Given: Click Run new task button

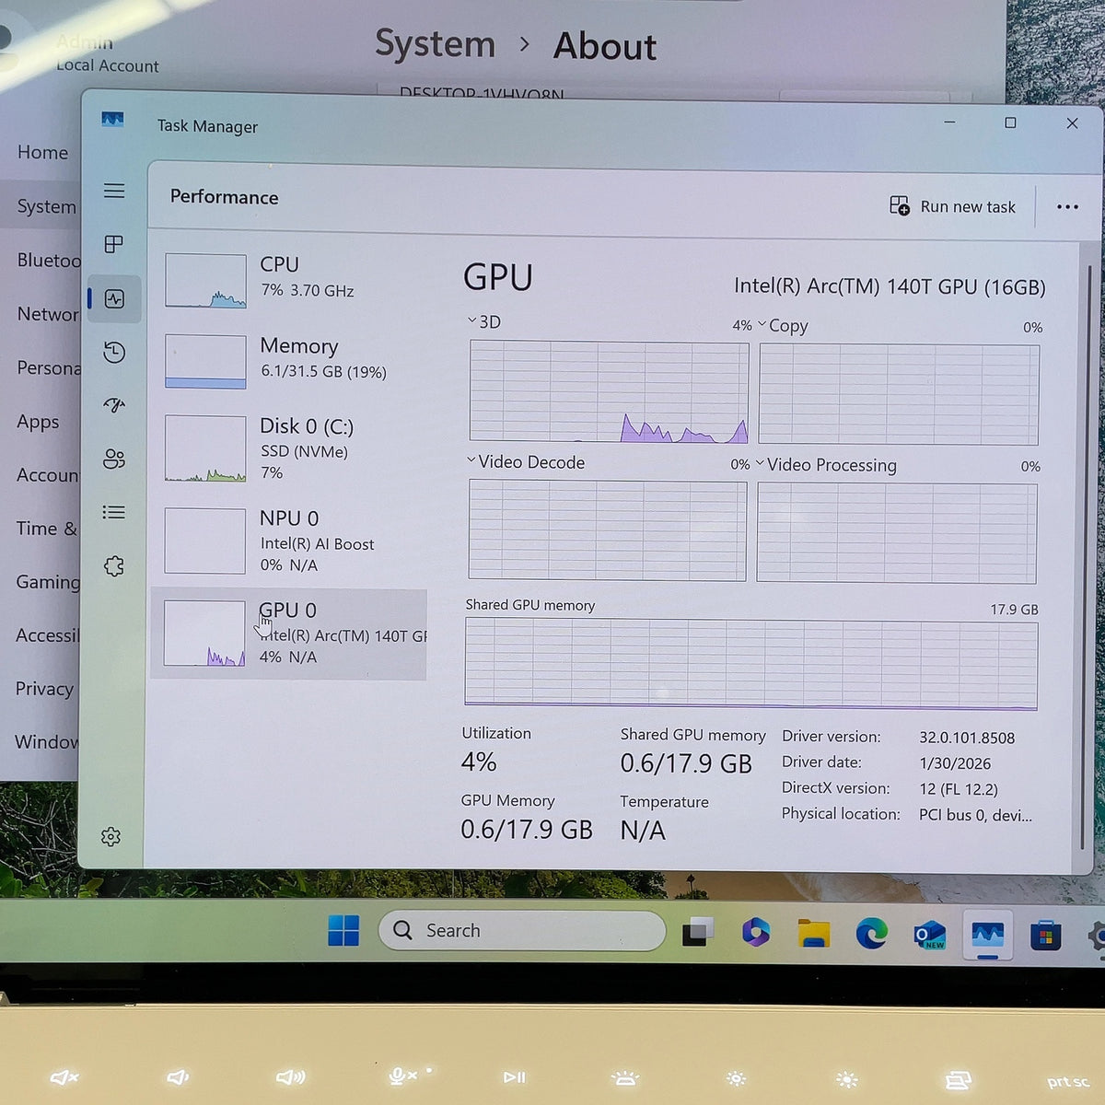Looking at the screenshot, I should point(952,206).
